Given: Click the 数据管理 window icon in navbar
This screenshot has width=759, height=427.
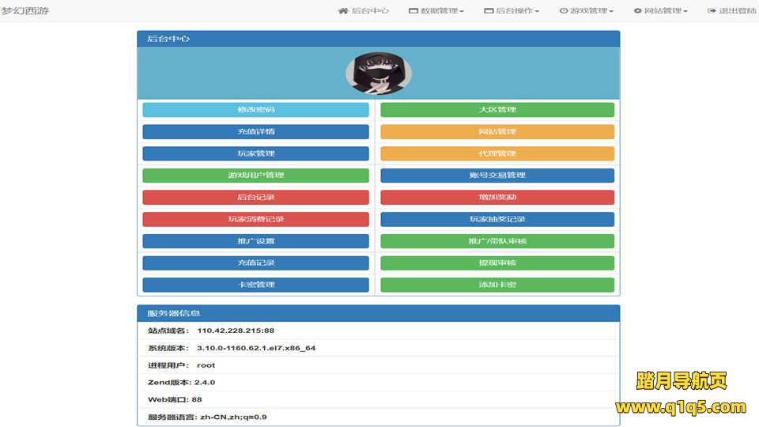Looking at the screenshot, I should (x=413, y=11).
